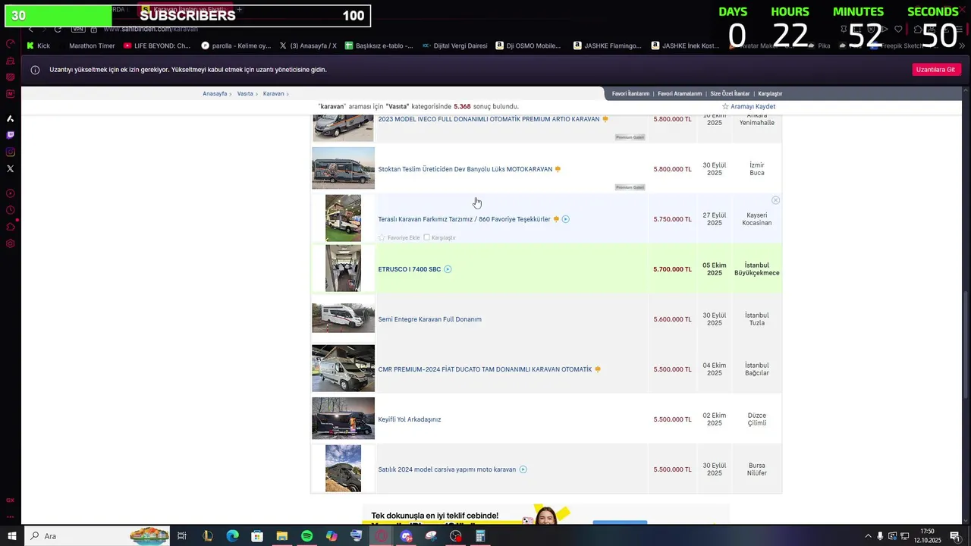Click Düzce Çilimli location cell
The width and height of the screenshot is (971, 546).
click(756, 419)
